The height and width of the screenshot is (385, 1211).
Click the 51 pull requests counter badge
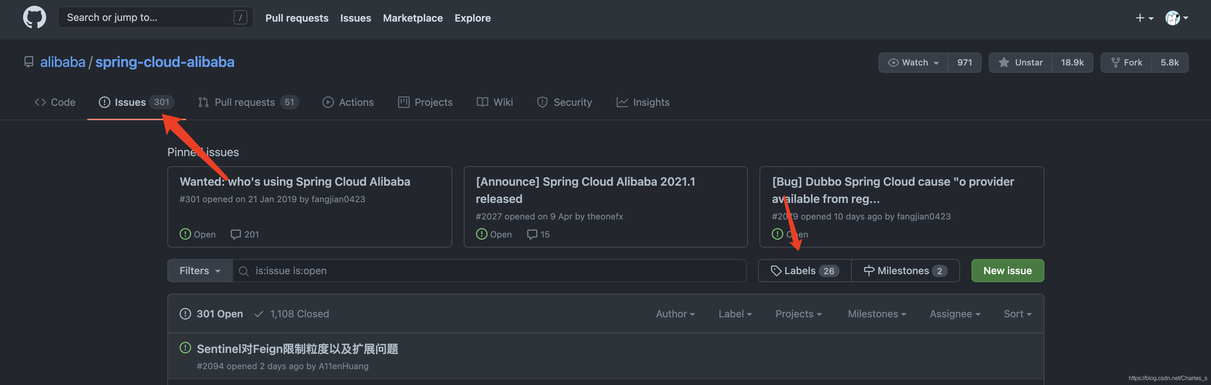pos(289,102)
